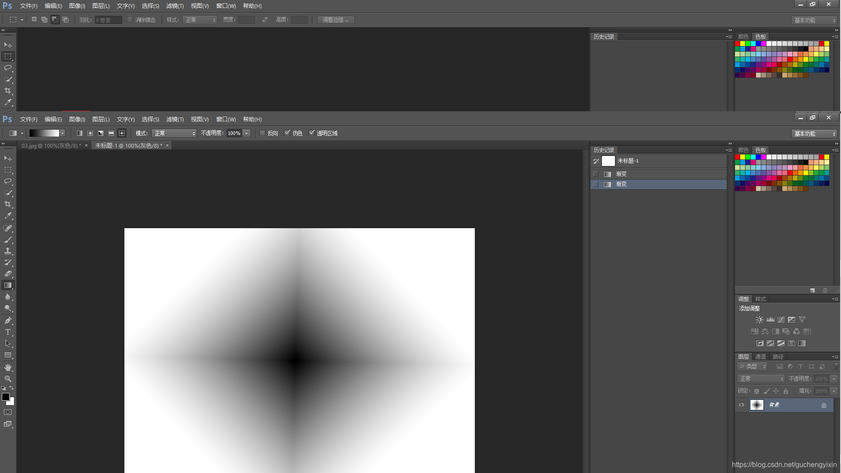Choose the linear gradient type icon
This screenshot has height=473, width=841.
coord(80,133)
